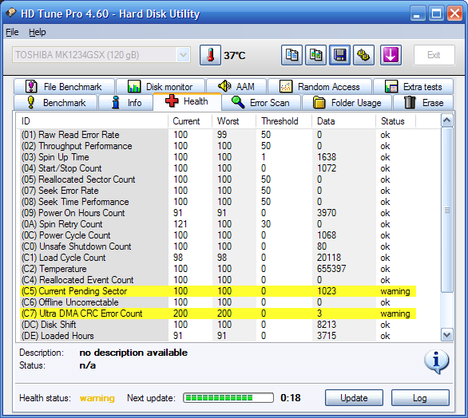Image resolution: width=468 pixels, height=418 pixels.
Task: Select the Seek Time Performance row
Action: click(218, 202)
